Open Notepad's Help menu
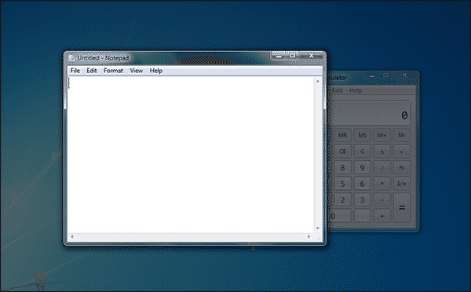The height and width of the screenshot is (292, 471). click(156, 71)
